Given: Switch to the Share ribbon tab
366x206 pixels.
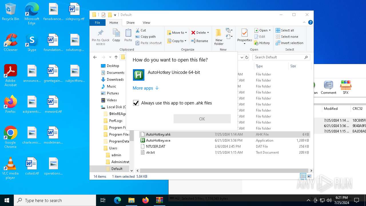Looking at the screenshot, I should pos(130,23).
